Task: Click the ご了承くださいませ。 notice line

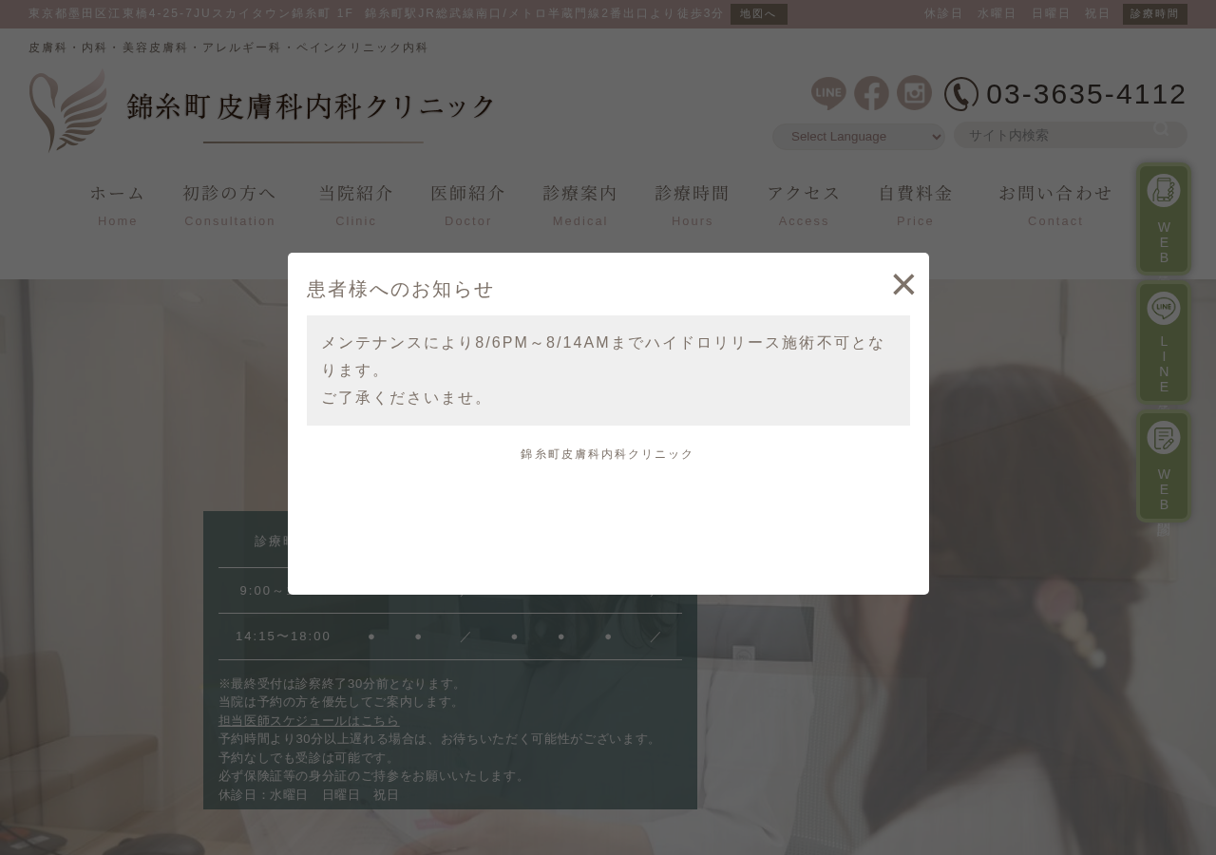Action: coord(406,398)
